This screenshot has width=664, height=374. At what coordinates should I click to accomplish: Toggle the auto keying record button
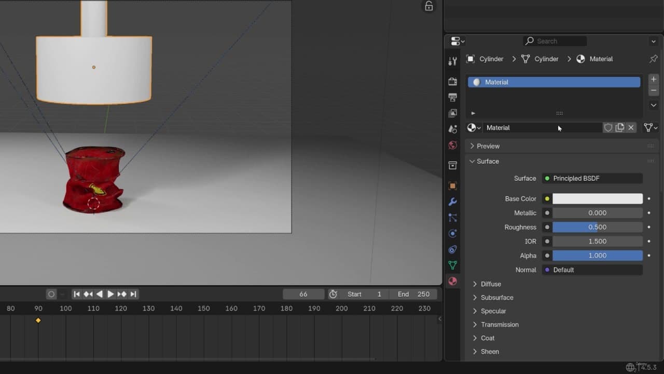(x=51, y=294)
